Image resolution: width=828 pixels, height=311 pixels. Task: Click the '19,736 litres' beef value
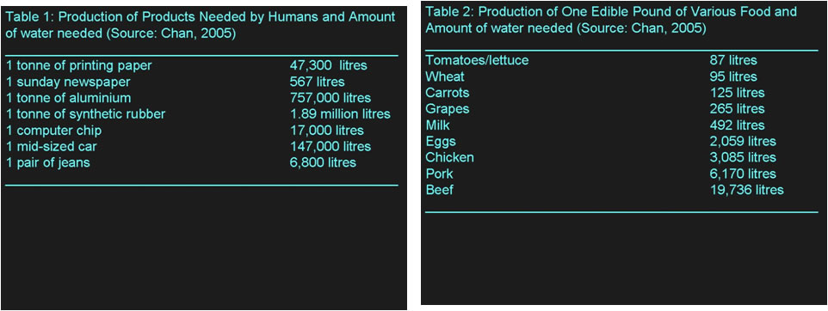[746, 190]
